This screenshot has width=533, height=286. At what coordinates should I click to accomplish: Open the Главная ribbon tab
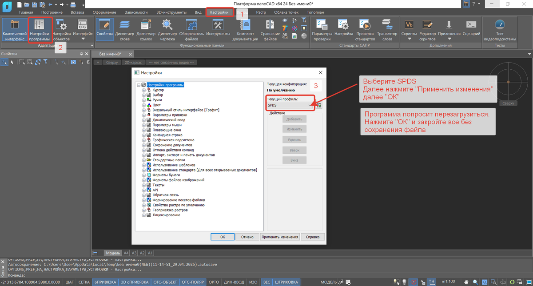click(x=26, y=12)
